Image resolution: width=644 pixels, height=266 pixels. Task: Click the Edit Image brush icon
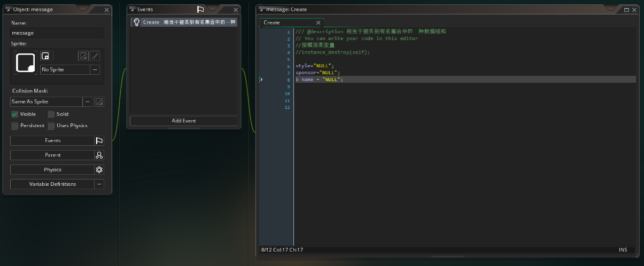(95, 56)
